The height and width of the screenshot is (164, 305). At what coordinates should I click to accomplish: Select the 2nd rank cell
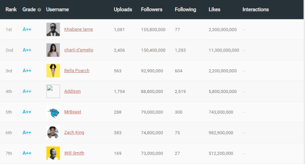9,50
